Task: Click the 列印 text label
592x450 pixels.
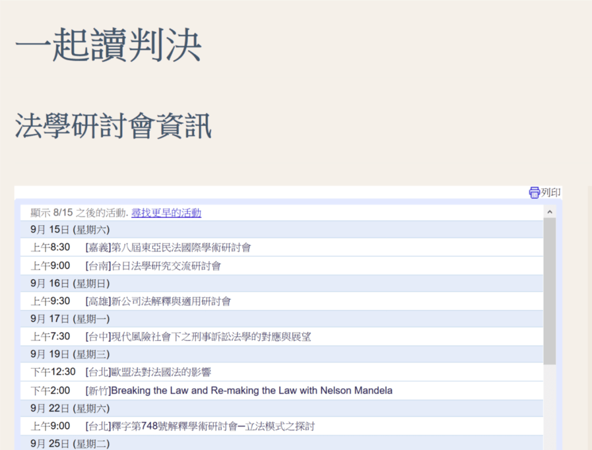Action: coord(550,192)
